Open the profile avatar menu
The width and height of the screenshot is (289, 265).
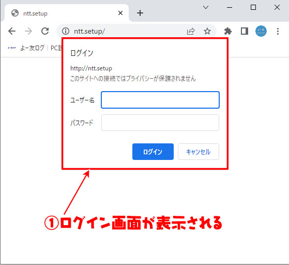pyautogui.click(x=261, y=31)
